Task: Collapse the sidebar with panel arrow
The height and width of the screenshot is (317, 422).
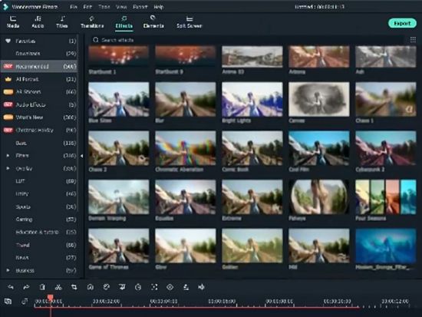Action: pos(81,156)
